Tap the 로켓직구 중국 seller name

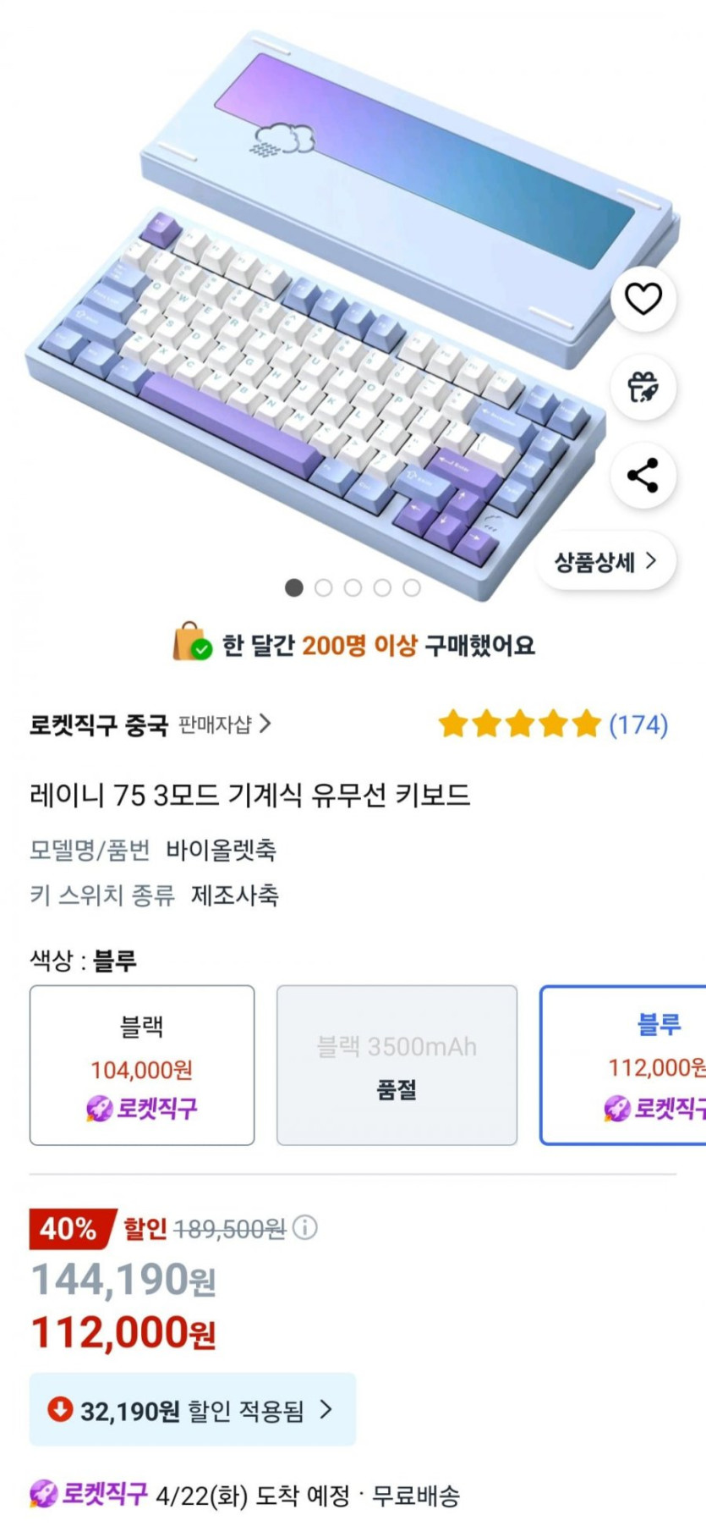98,724
